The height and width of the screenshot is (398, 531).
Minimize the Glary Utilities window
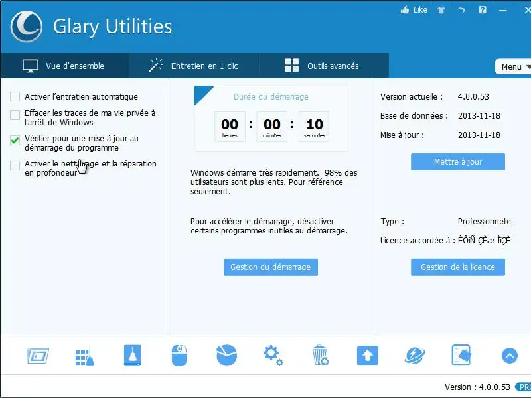503,11
